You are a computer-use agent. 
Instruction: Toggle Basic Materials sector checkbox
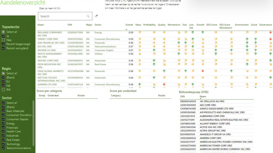[3, 111]
